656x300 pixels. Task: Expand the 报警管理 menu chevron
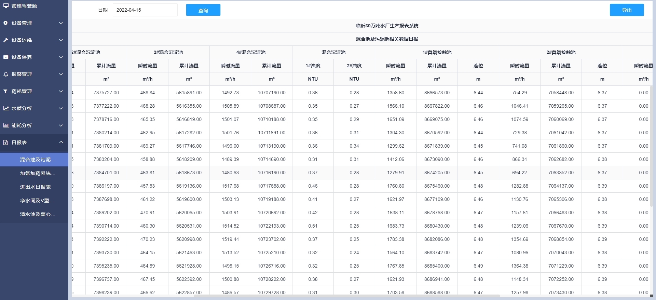(61, 74)
